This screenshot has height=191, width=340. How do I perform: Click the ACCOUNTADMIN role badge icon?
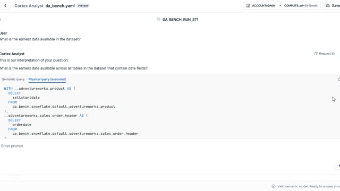[x=248, y=6]
